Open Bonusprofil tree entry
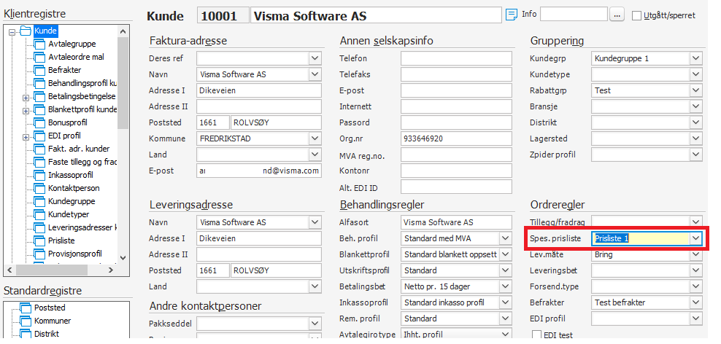Image resolution: width=721 pixels, height=344 pixels. [68, 122]
